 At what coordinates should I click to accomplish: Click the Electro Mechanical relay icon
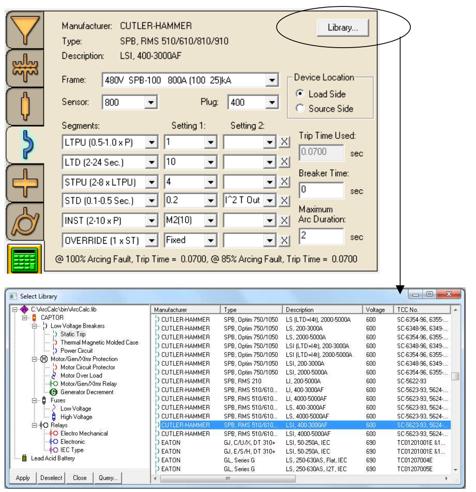coord(54,433)
